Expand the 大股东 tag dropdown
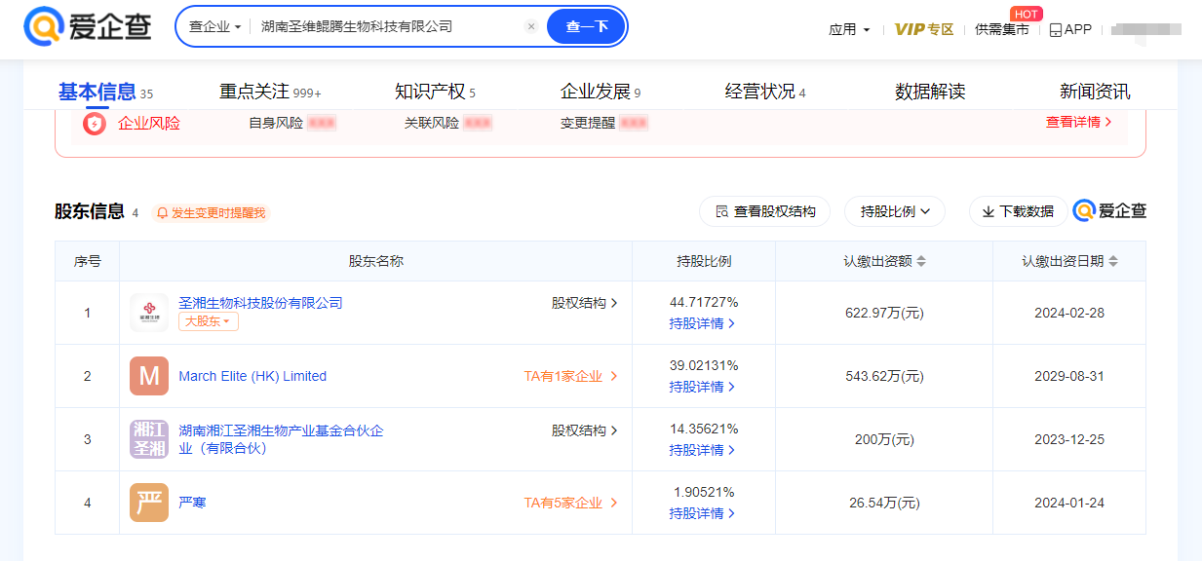 tap(209, 321)
